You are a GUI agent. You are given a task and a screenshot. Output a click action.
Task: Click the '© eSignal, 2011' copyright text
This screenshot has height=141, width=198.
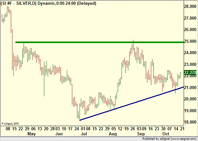pos(10,124)
